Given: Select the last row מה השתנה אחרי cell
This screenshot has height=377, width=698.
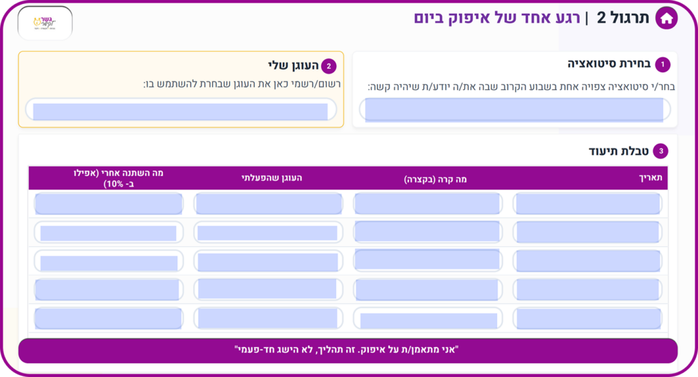Looking at the screenshot, I should [x=109, y=318].
